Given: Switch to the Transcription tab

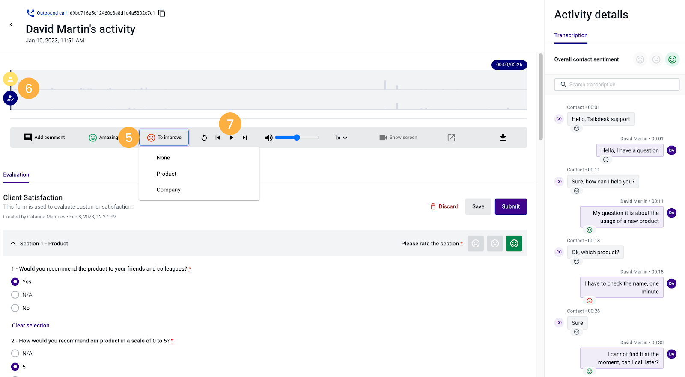Looking at the screenshot, I should point(571,35).
